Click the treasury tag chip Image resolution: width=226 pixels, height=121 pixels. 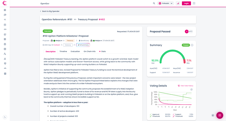click(68, 45)
